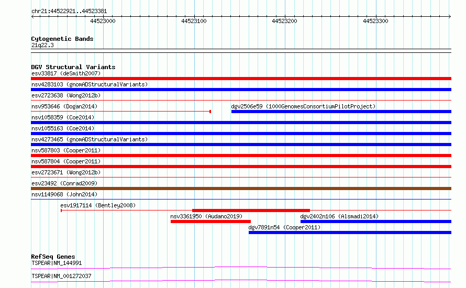The width and height of the screenshot is (466, 288).
Task: Click the RefSeq Genes track title
Action: [53, 257]
